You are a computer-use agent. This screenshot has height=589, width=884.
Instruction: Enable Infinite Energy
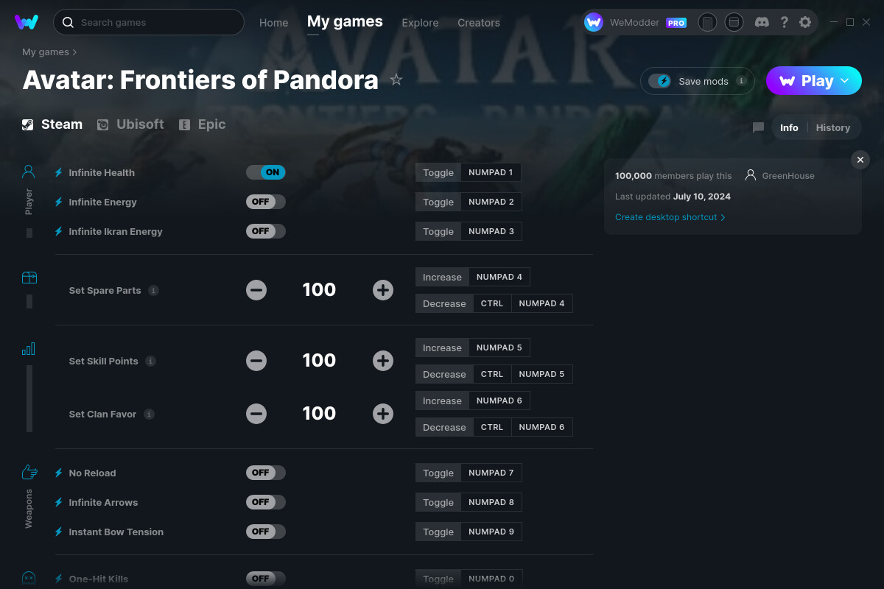click(266, 201)
